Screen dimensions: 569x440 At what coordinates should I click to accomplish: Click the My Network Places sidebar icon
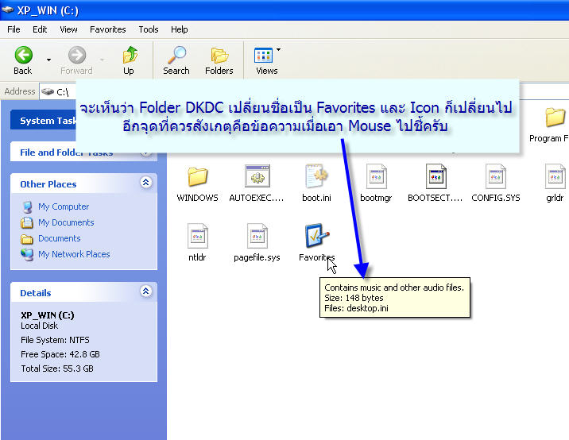(27, 255)
